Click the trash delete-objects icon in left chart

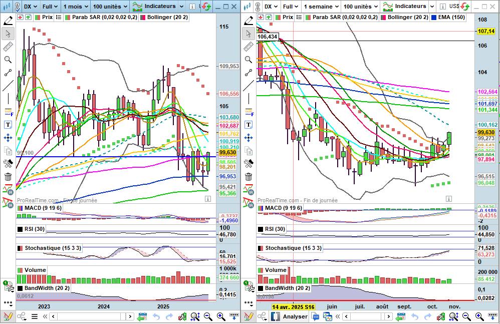pyautogui.click(x=8, y=177)
